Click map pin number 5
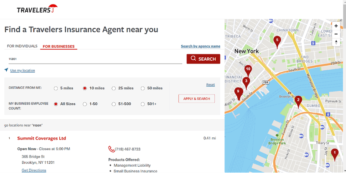The image size is (346, 173). tap(277, 41)
